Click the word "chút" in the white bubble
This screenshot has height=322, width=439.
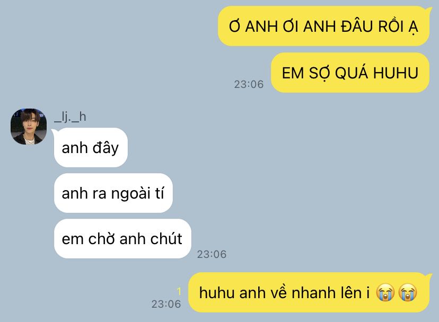pyautogui.click(x=166, y=239)
